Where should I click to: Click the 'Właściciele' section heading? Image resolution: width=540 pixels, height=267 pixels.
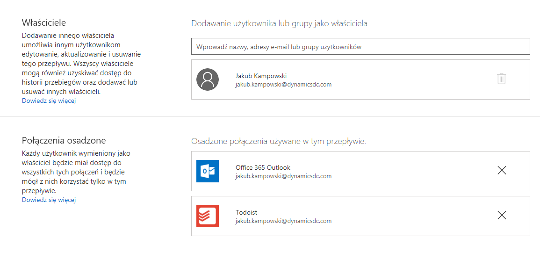44,22
